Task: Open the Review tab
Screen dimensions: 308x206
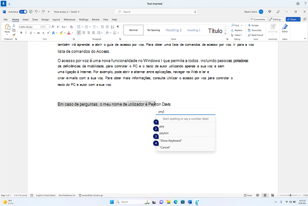Action: point(95,19)
